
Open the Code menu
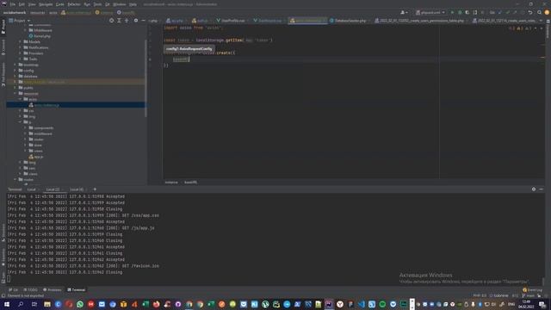click(60, 4)
